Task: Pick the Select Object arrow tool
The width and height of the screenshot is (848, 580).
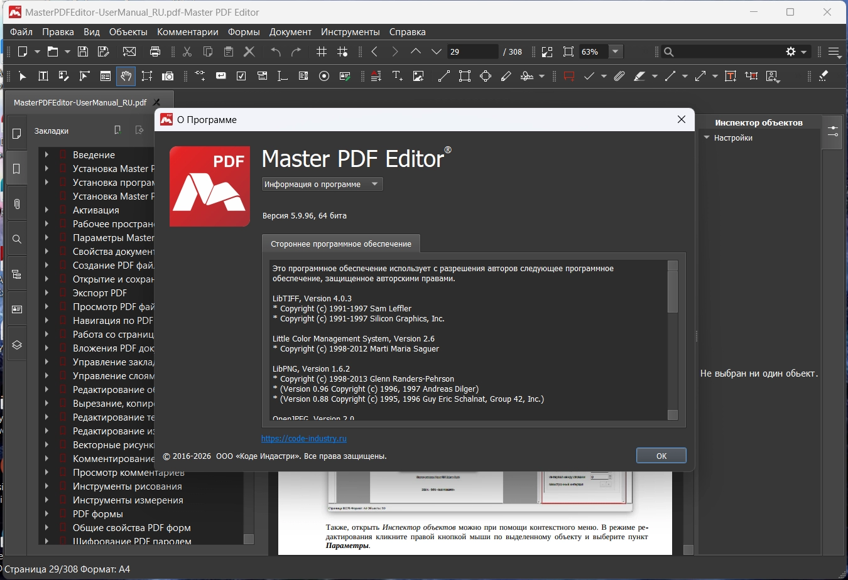Action: point(23,76)
